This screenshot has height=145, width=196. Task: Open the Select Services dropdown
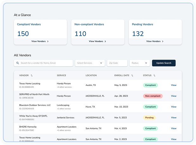tap(90, 63)
